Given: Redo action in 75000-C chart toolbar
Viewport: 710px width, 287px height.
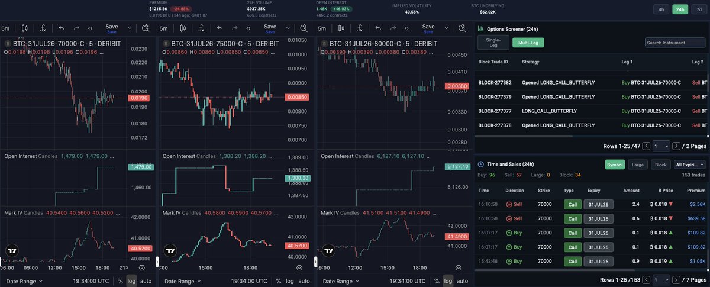Looking at the screenshot, I should pyautogui.click(x=235, y=28).
